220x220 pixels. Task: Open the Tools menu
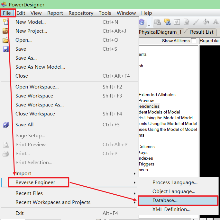pyautogui.click(x=105, y=13)
